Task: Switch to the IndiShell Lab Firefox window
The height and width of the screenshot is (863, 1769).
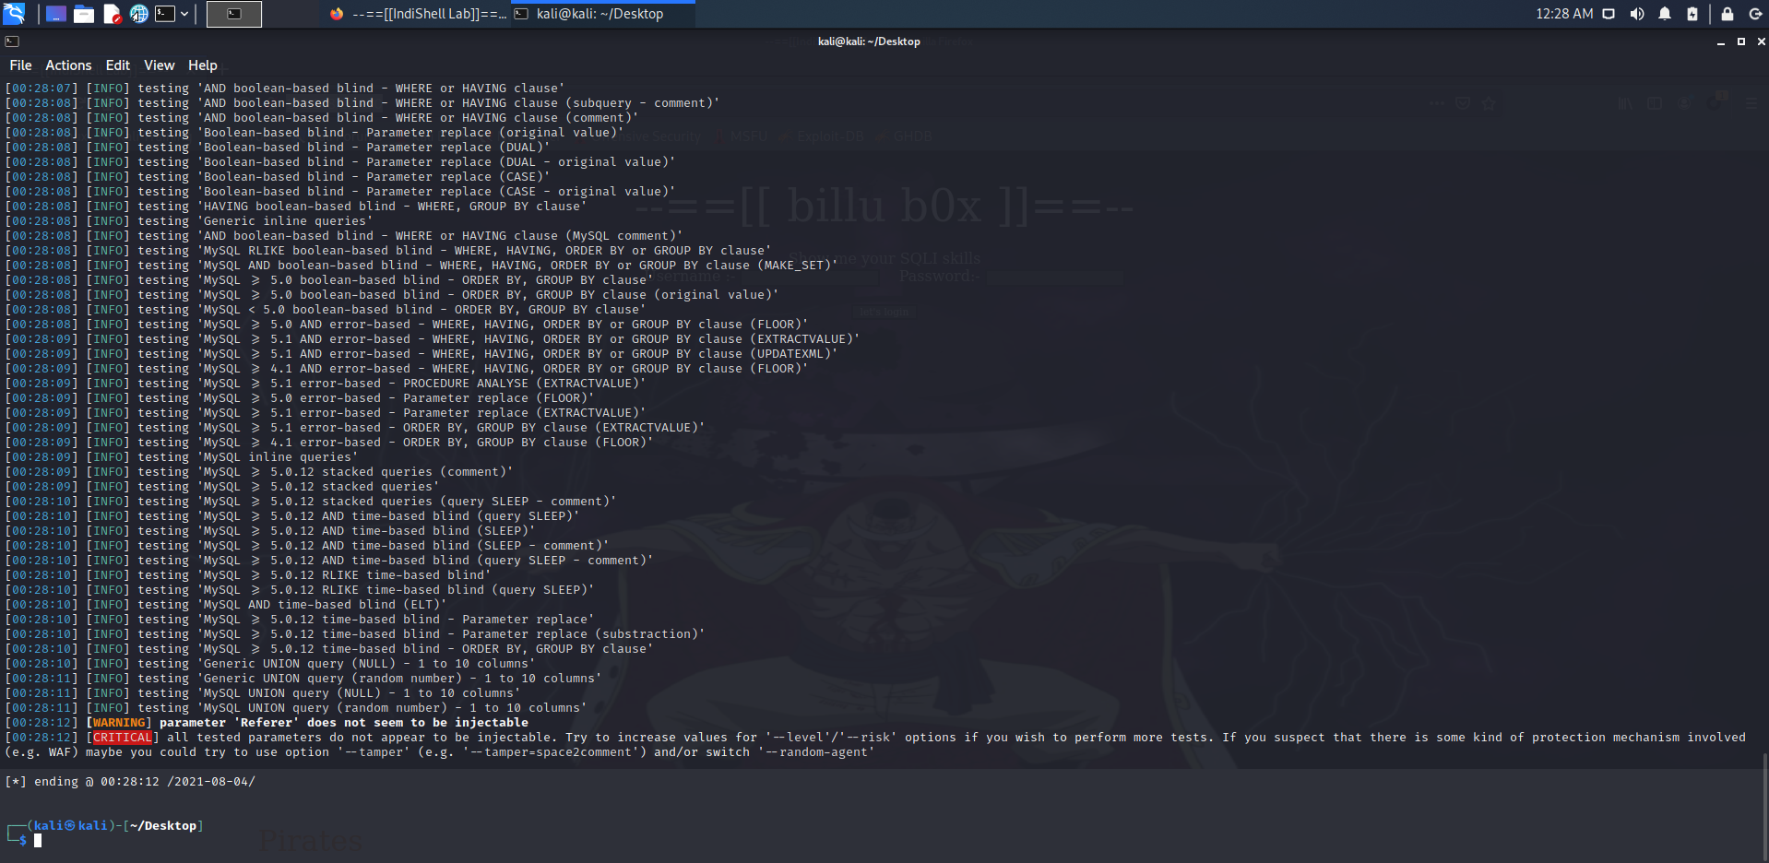Action: click(x=418, y=14)
